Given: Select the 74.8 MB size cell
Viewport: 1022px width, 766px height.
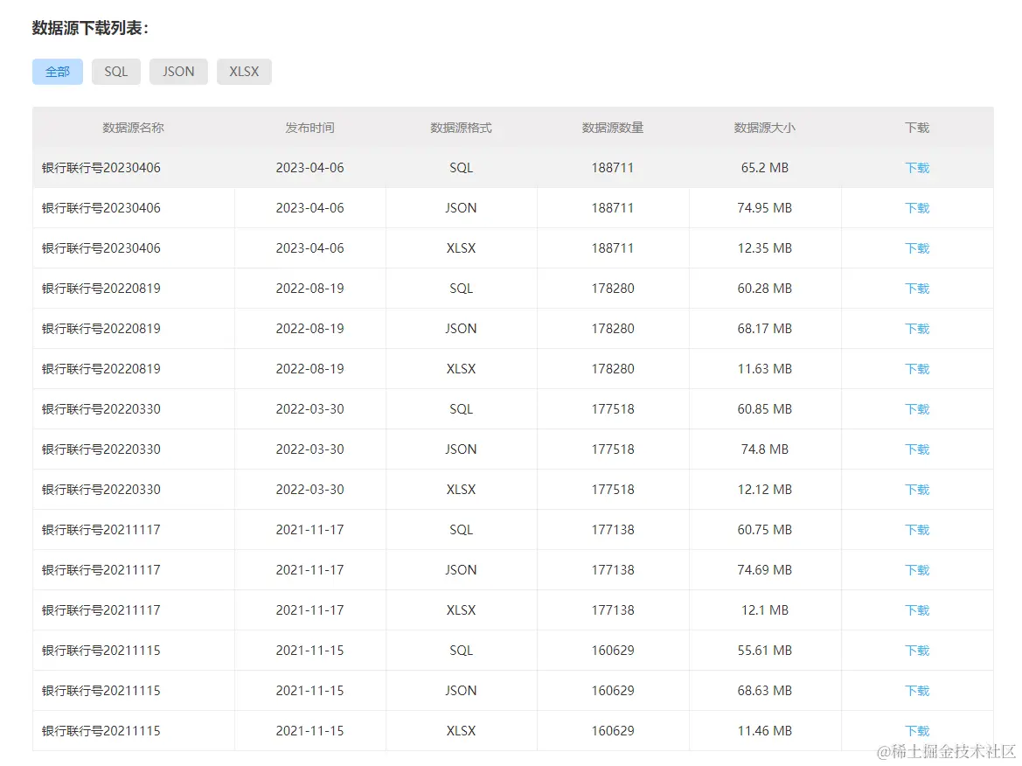Looking at the screenshot, I should (765, 449).
